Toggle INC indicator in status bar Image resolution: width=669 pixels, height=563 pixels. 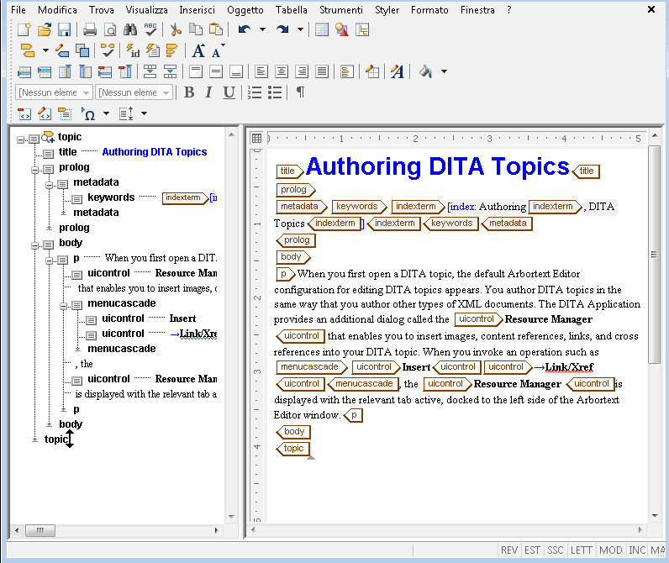click(637, 550)
